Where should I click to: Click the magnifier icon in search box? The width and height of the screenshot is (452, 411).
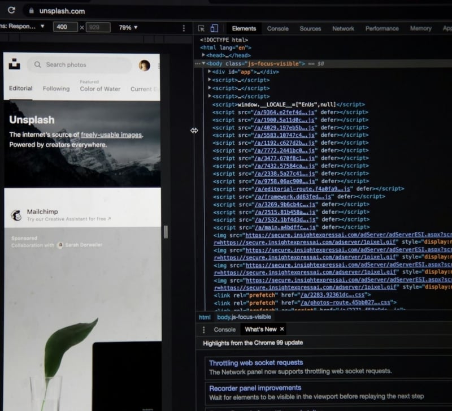(x=37, y=64)
